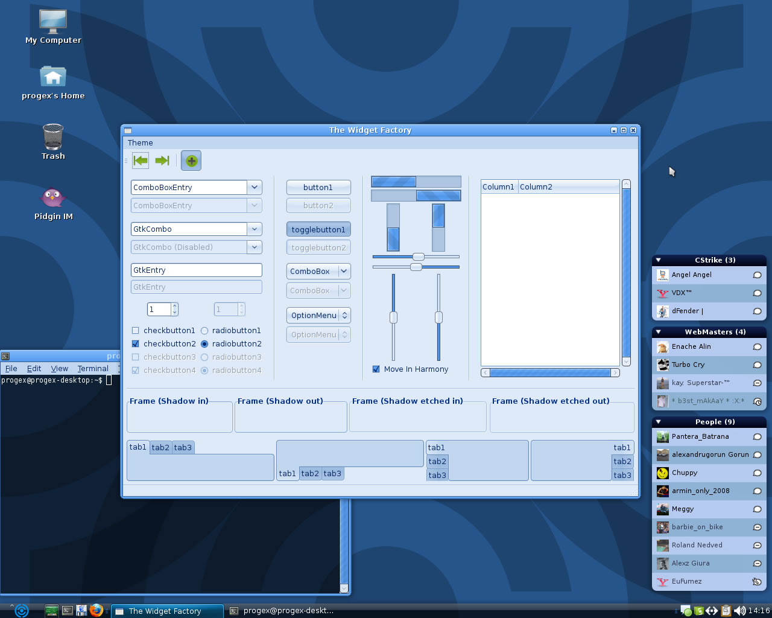Select tab2 in the left-side tabbed notebook
The image size is (772, 618).
click(x=437, y=462)
